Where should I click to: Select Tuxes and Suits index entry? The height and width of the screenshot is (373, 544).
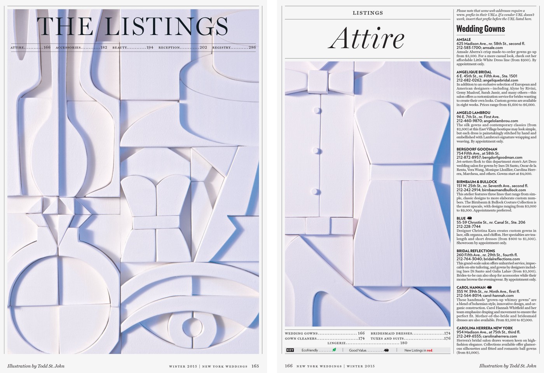[410, 338]
